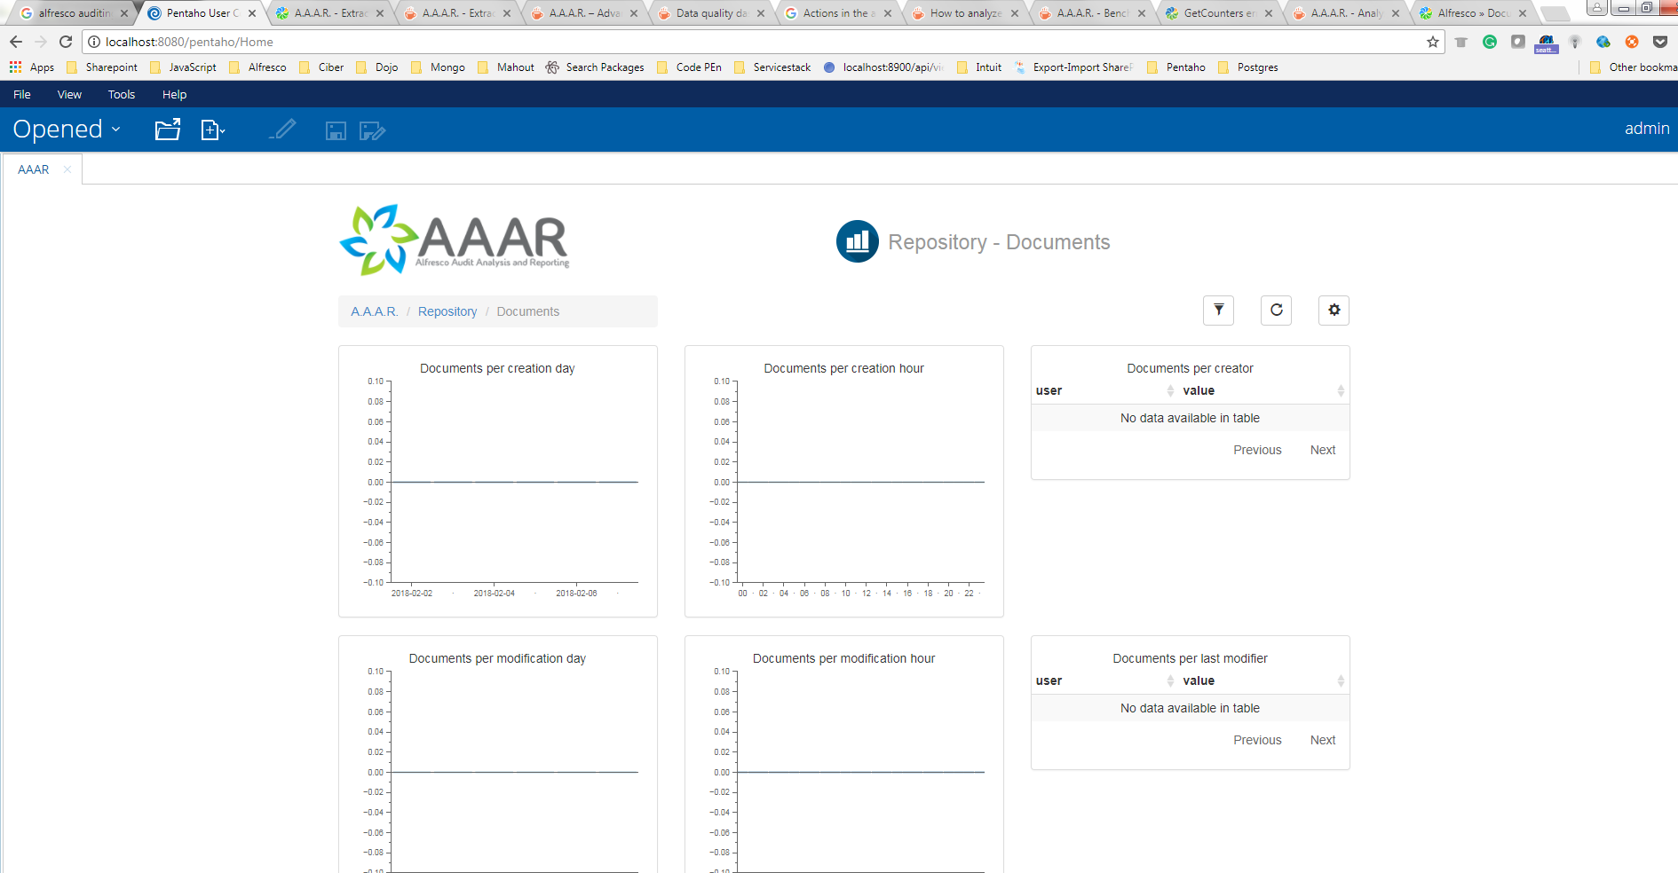Click the A.A.A.R. breadcrumb link
Image resolution: width=1678 pixels, height=873 pixels.
click(x=374, y=311)
